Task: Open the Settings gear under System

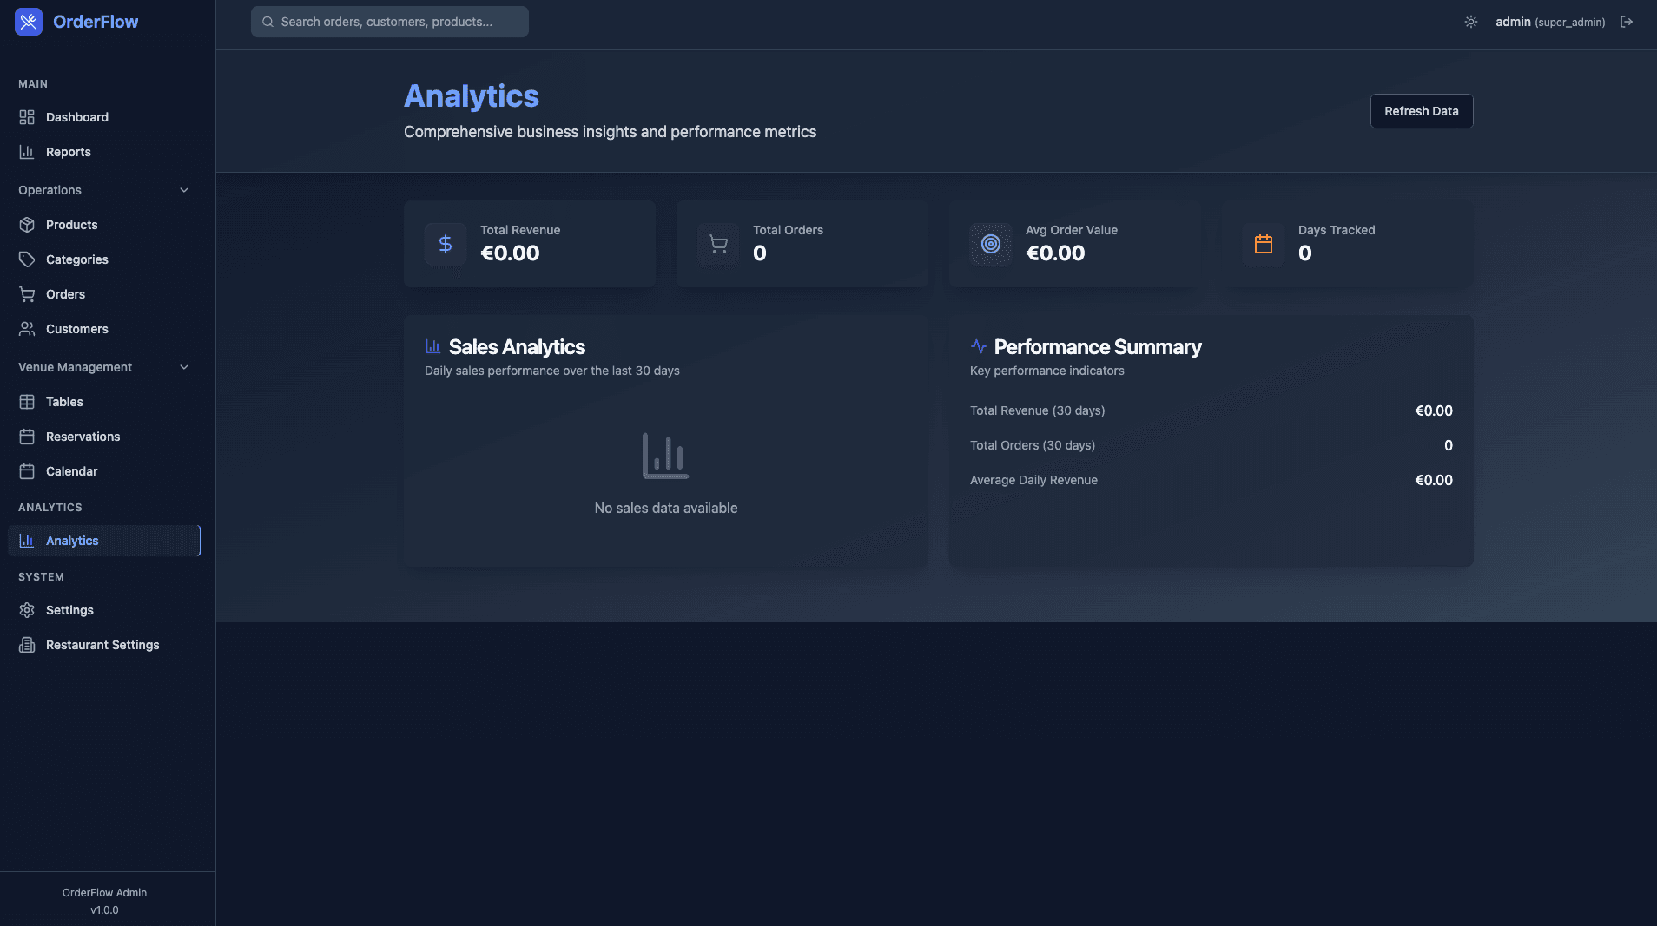Action: (28, 610)
